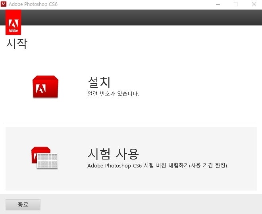262x214 pixels.
Task: Click the small Adobe icon in title bar
Action: click(4, 4)
